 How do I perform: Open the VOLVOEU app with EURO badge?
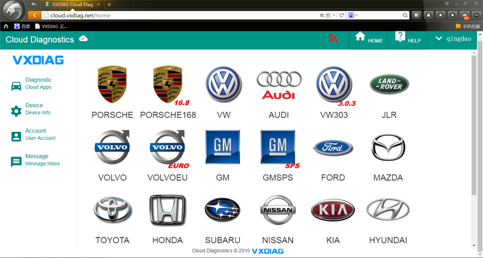coord(168,148)
